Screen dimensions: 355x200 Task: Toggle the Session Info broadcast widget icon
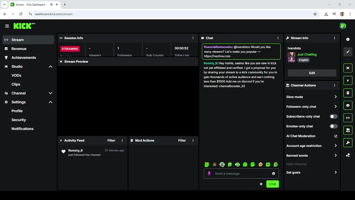coord(348,118)
